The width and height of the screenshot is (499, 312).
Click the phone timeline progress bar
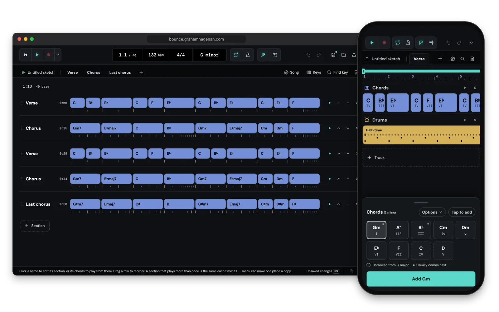[421, 71]
